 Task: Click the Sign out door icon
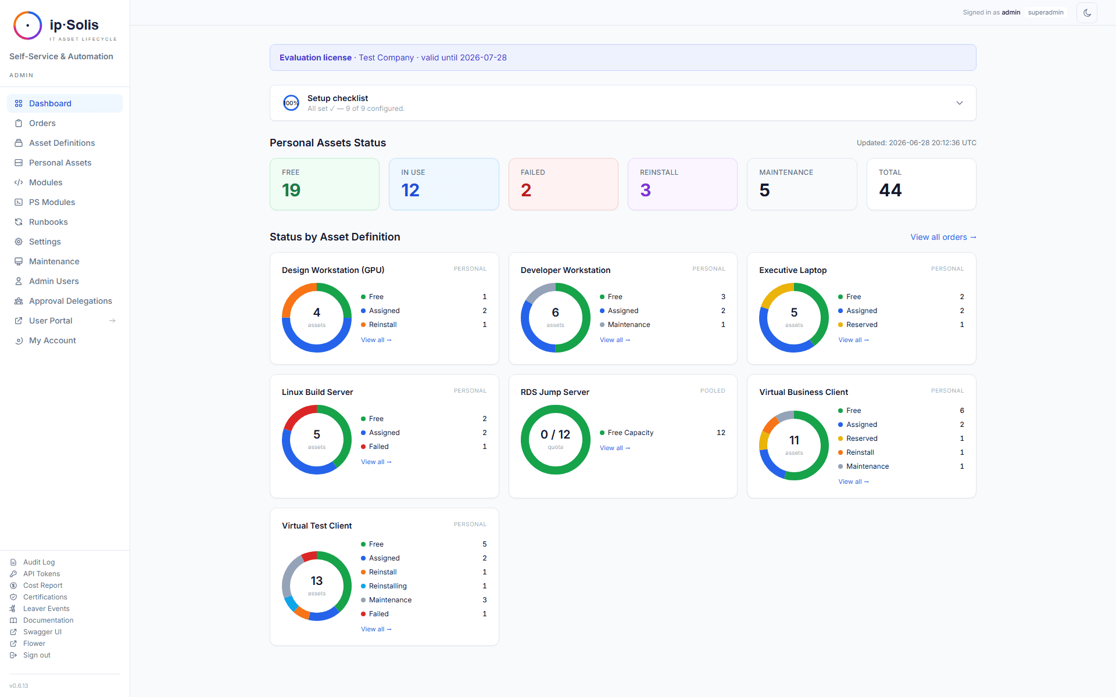click(13, 655)
